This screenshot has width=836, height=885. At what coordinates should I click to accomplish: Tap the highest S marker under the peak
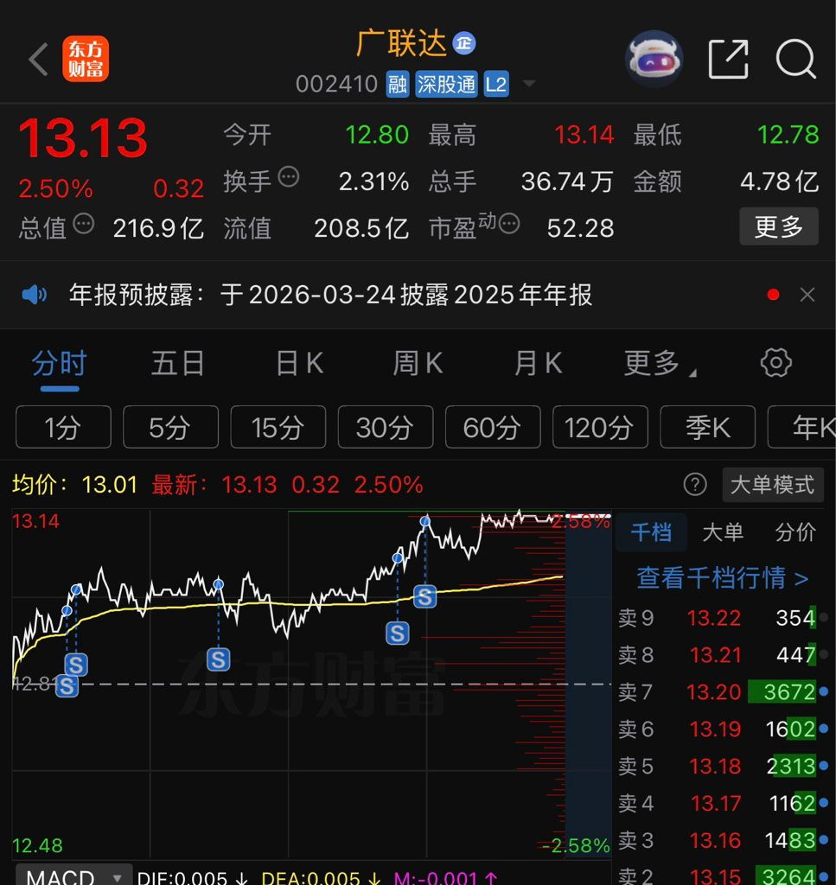(x=425, y=596)
